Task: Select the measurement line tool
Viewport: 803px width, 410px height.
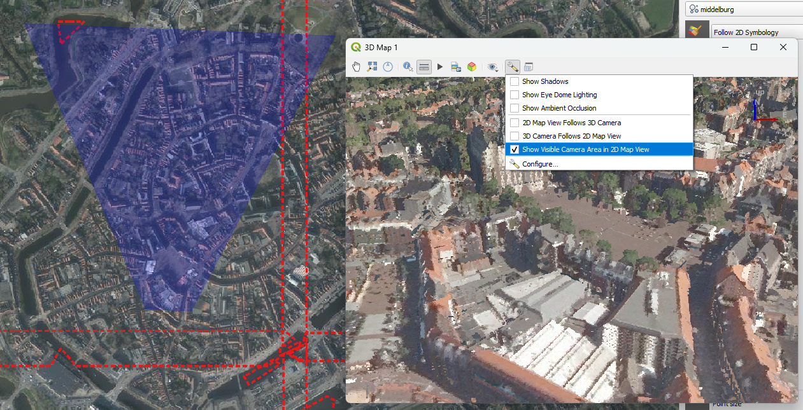Action: (x=423, y=66)
